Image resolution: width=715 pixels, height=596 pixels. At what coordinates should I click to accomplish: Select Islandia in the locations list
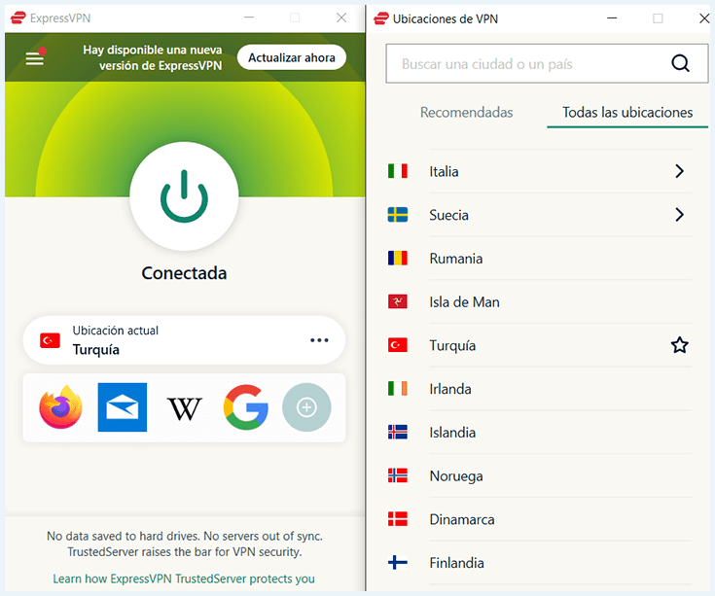tap(539, 433)
